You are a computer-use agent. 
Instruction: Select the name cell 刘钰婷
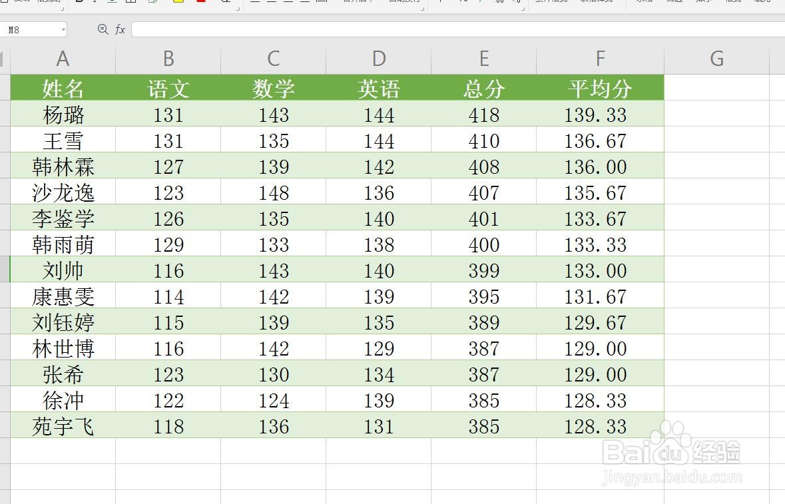pos(63,322)
